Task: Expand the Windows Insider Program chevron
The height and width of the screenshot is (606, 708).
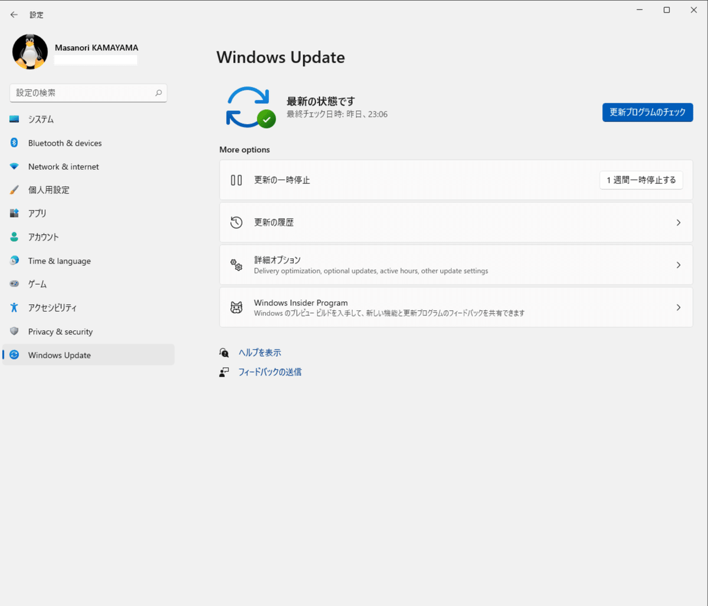Action: click(678, 307)
